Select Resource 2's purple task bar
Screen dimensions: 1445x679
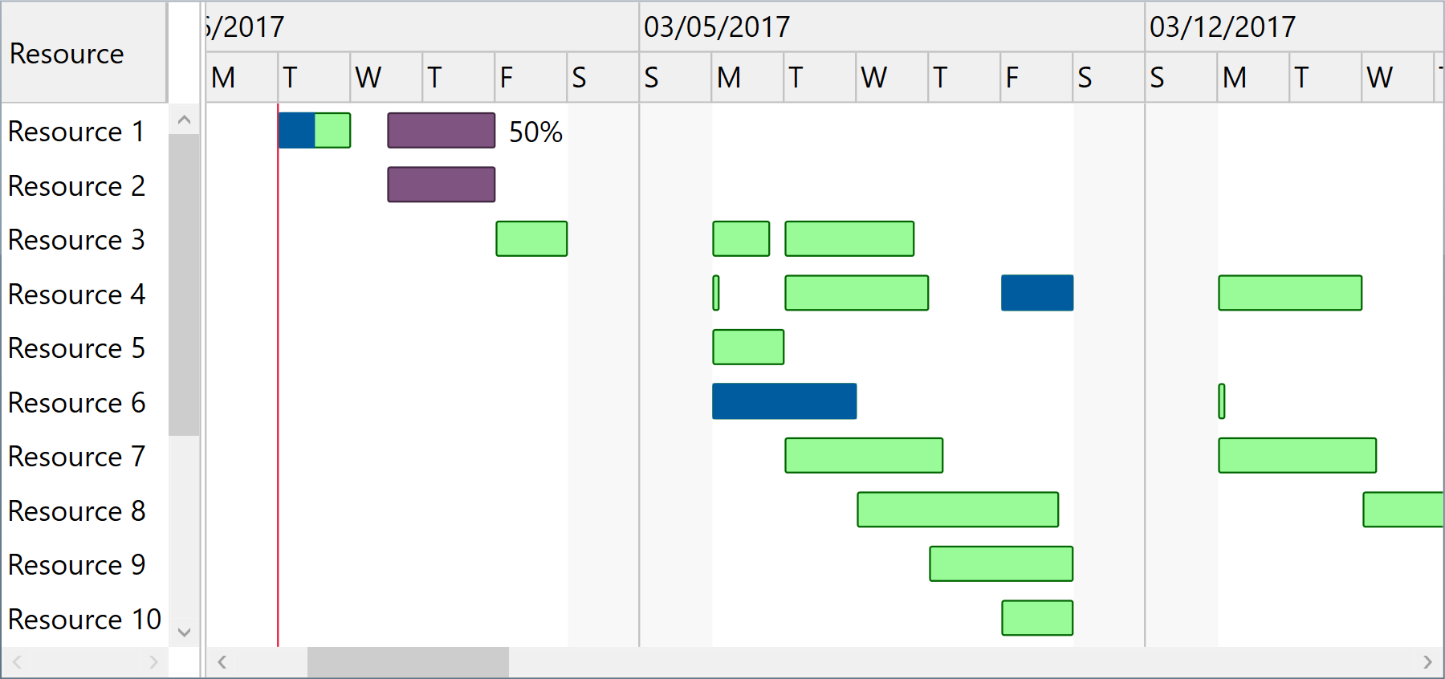coord(442,185)
